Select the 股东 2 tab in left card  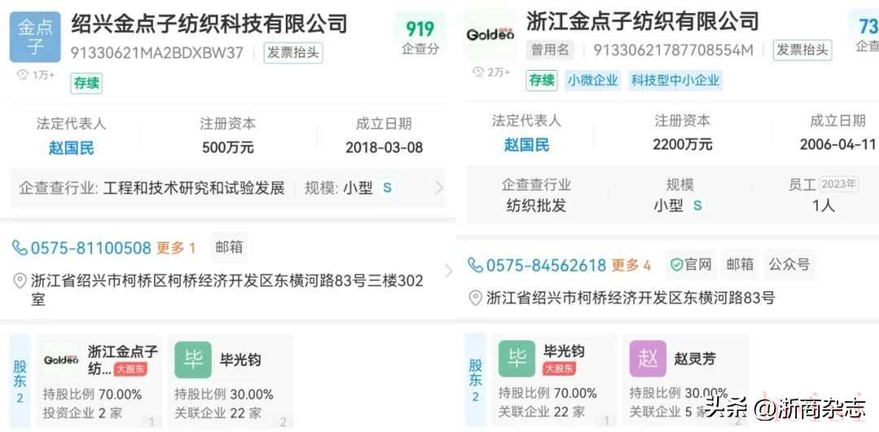pyautogui.click(x=20, y=381)
